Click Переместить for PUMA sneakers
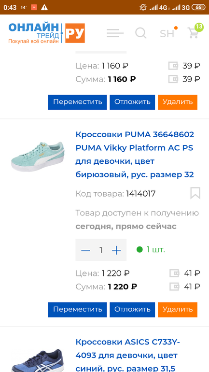209x372 pixels. coord(78,310)
